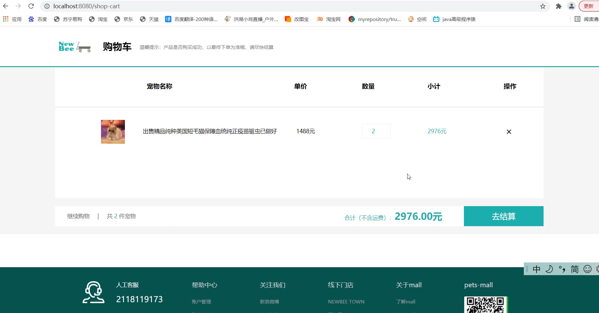The height and width of the screenshot is (313, 599).
Task: Open the 了解mall footer link
Action: (x=406, y=302)
